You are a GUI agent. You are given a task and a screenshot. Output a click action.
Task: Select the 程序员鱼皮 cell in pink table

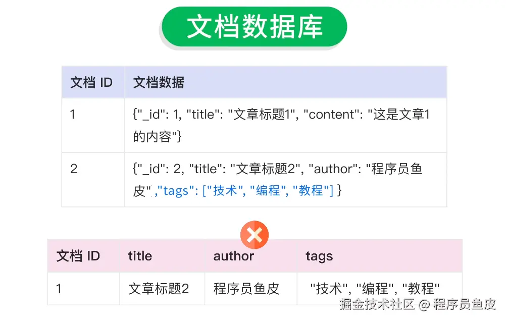(x=246, y=289)
